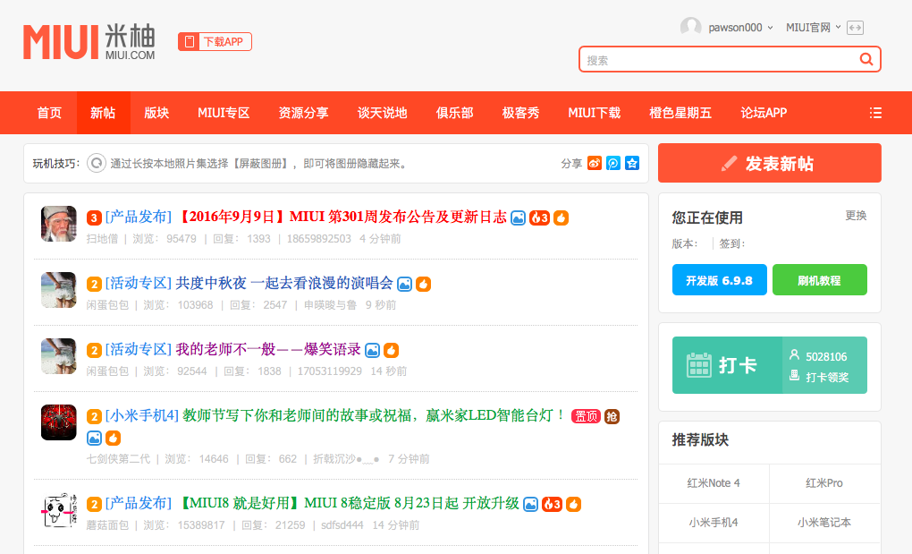The height and width of the screenshot is (554, 912).
Task: Open the 刷机教程 green button
Action: pos(819,280)
